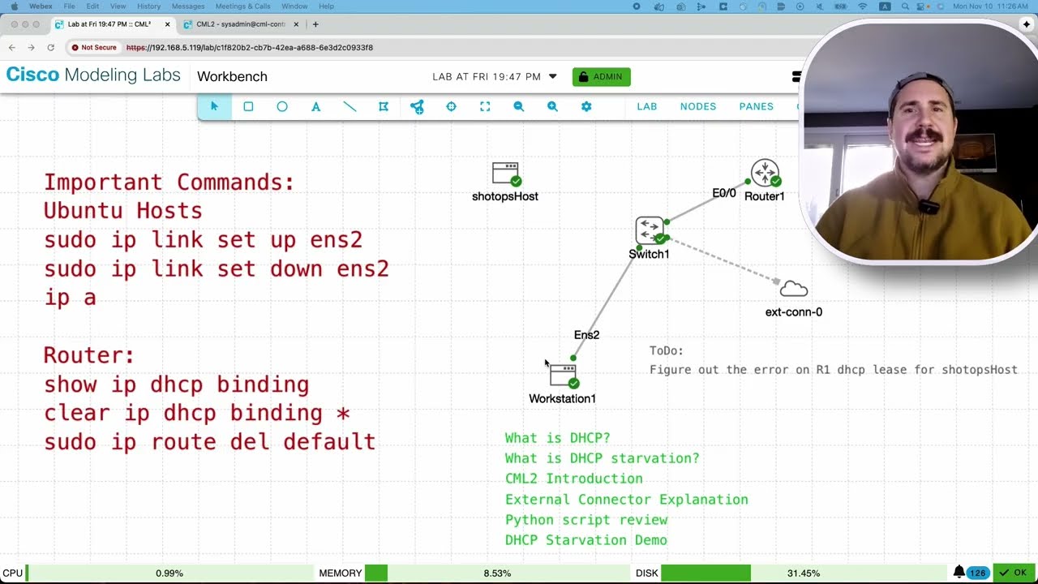The width and height of the screenshot is (1038, 584).
Task: Select the Workstation1 node icon
Action: (564, 376)
